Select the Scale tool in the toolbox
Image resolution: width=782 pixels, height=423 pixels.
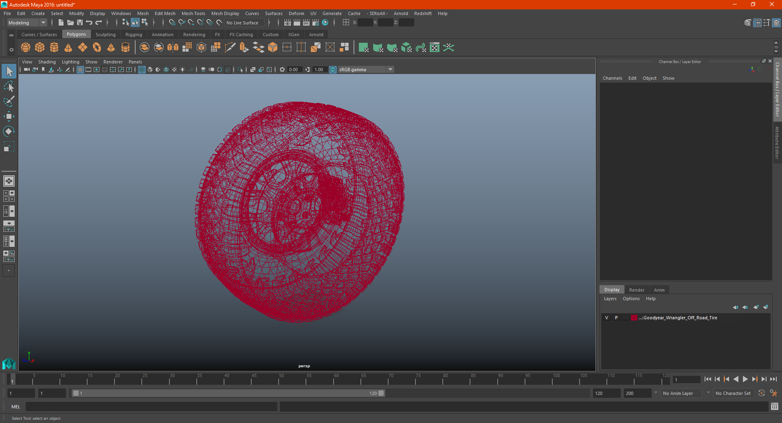tap(9, 146)
